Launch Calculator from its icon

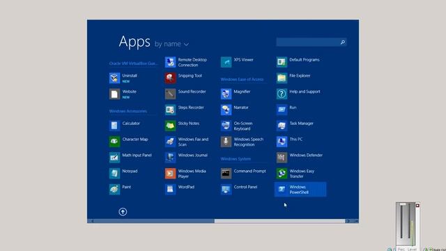[114, 125]
